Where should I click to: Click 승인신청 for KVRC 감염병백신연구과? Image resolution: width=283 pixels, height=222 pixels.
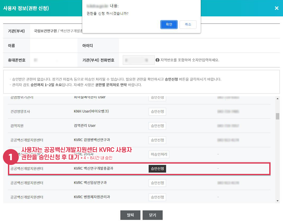(157, 140)
